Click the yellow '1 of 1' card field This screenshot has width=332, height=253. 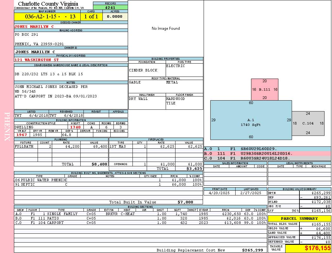[x=91, y=16]
